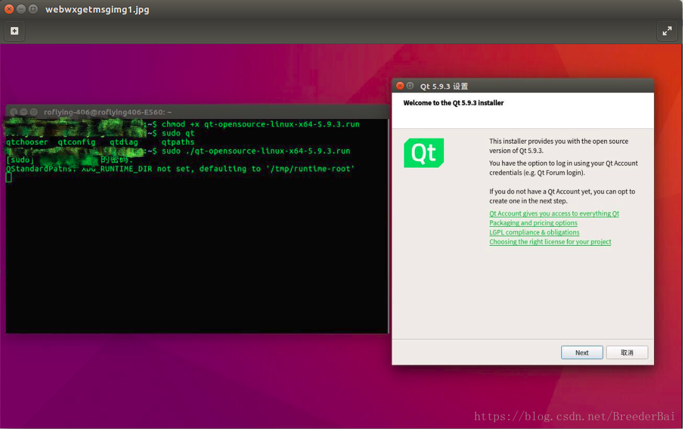Screen dimensions: 683x429
Task: Click 'qtchooser' in the terminal output
Action: point(27,142)
